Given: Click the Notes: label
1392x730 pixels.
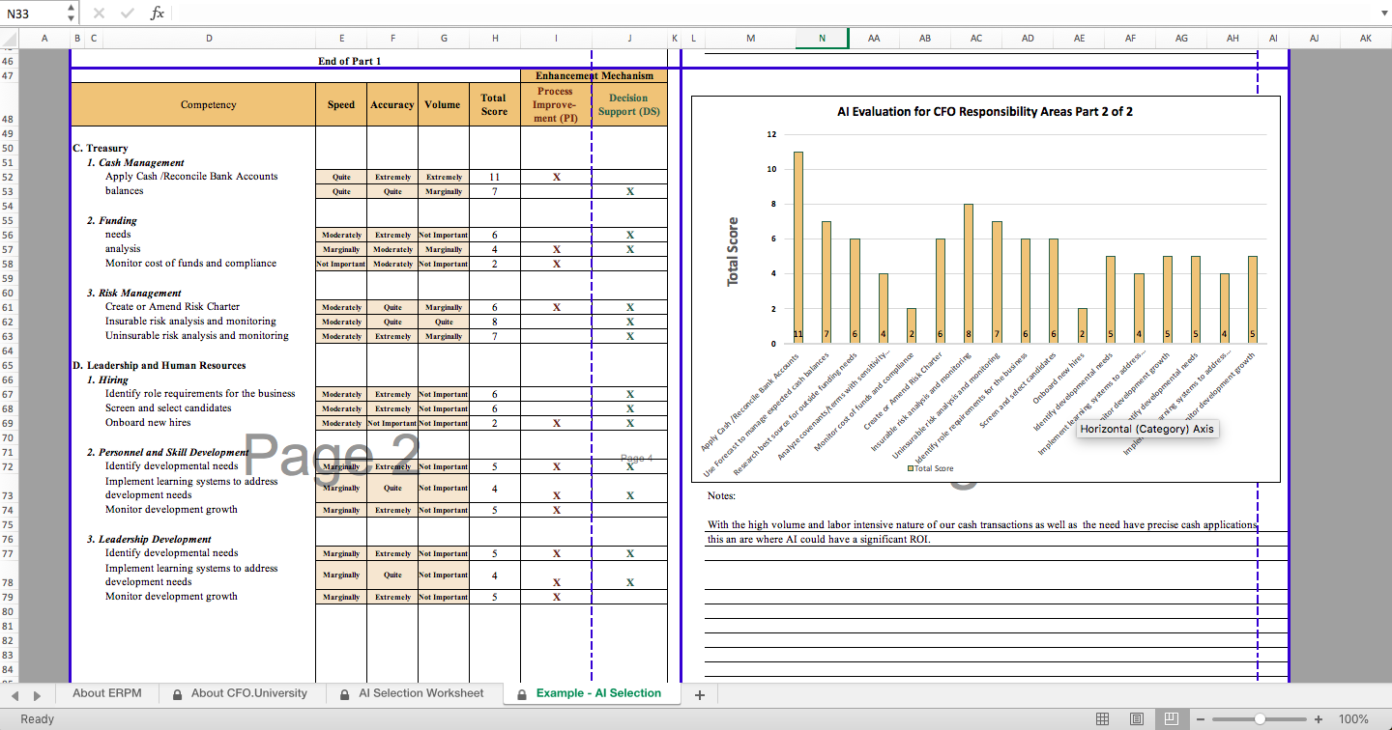Looking at the screenshot, I should (721, 495).
